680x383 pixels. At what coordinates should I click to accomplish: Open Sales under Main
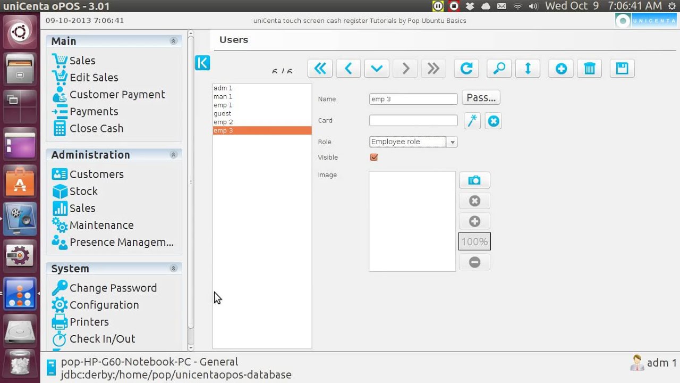[74, 61]
